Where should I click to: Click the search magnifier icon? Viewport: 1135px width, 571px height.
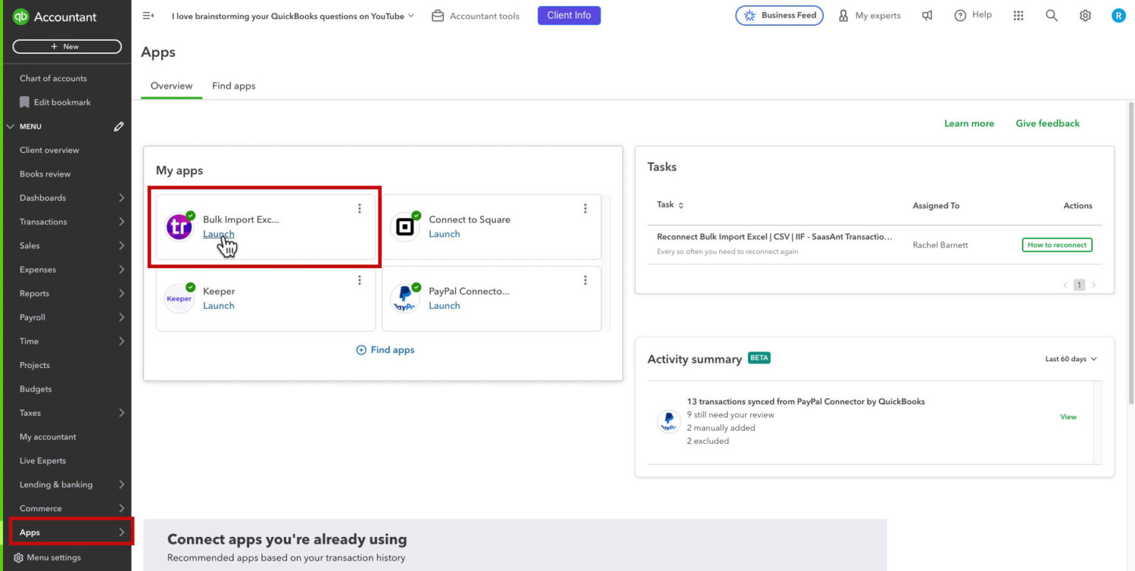pyautogui.click(x=1052, y=16)
